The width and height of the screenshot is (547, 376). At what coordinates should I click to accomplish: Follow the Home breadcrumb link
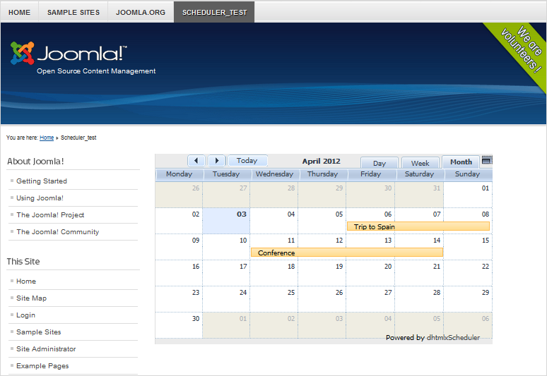[x=47, y=138]
